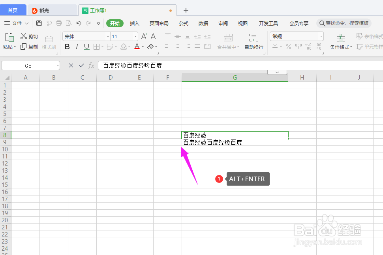Increase font size with A+ icon

coord(144,36)
